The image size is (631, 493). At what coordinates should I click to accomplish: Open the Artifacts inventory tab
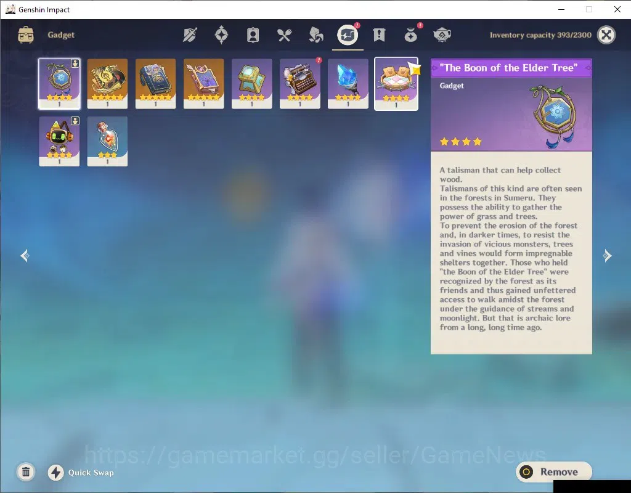221,35
